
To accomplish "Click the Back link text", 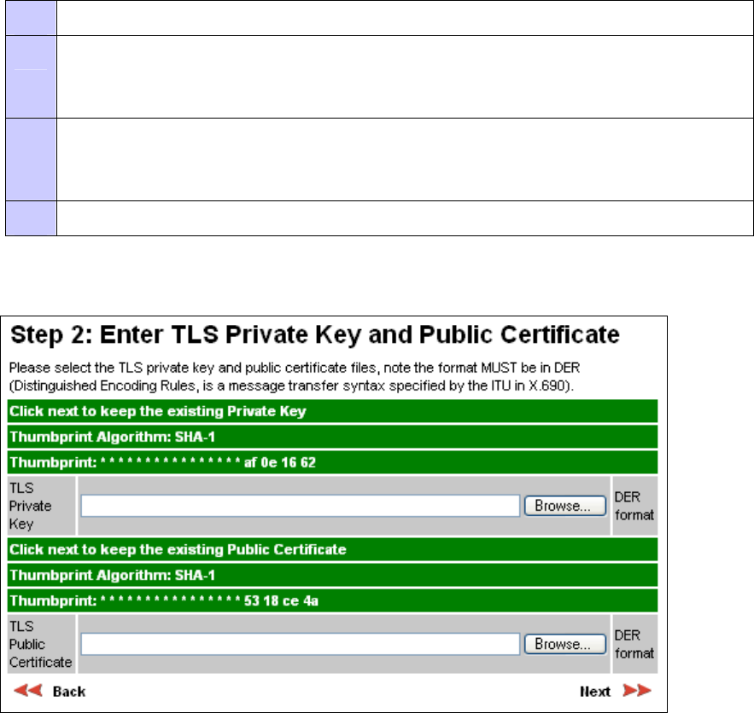I will point(69,692).
